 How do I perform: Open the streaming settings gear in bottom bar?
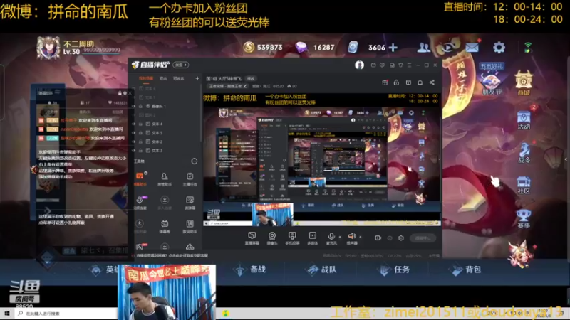401,238
